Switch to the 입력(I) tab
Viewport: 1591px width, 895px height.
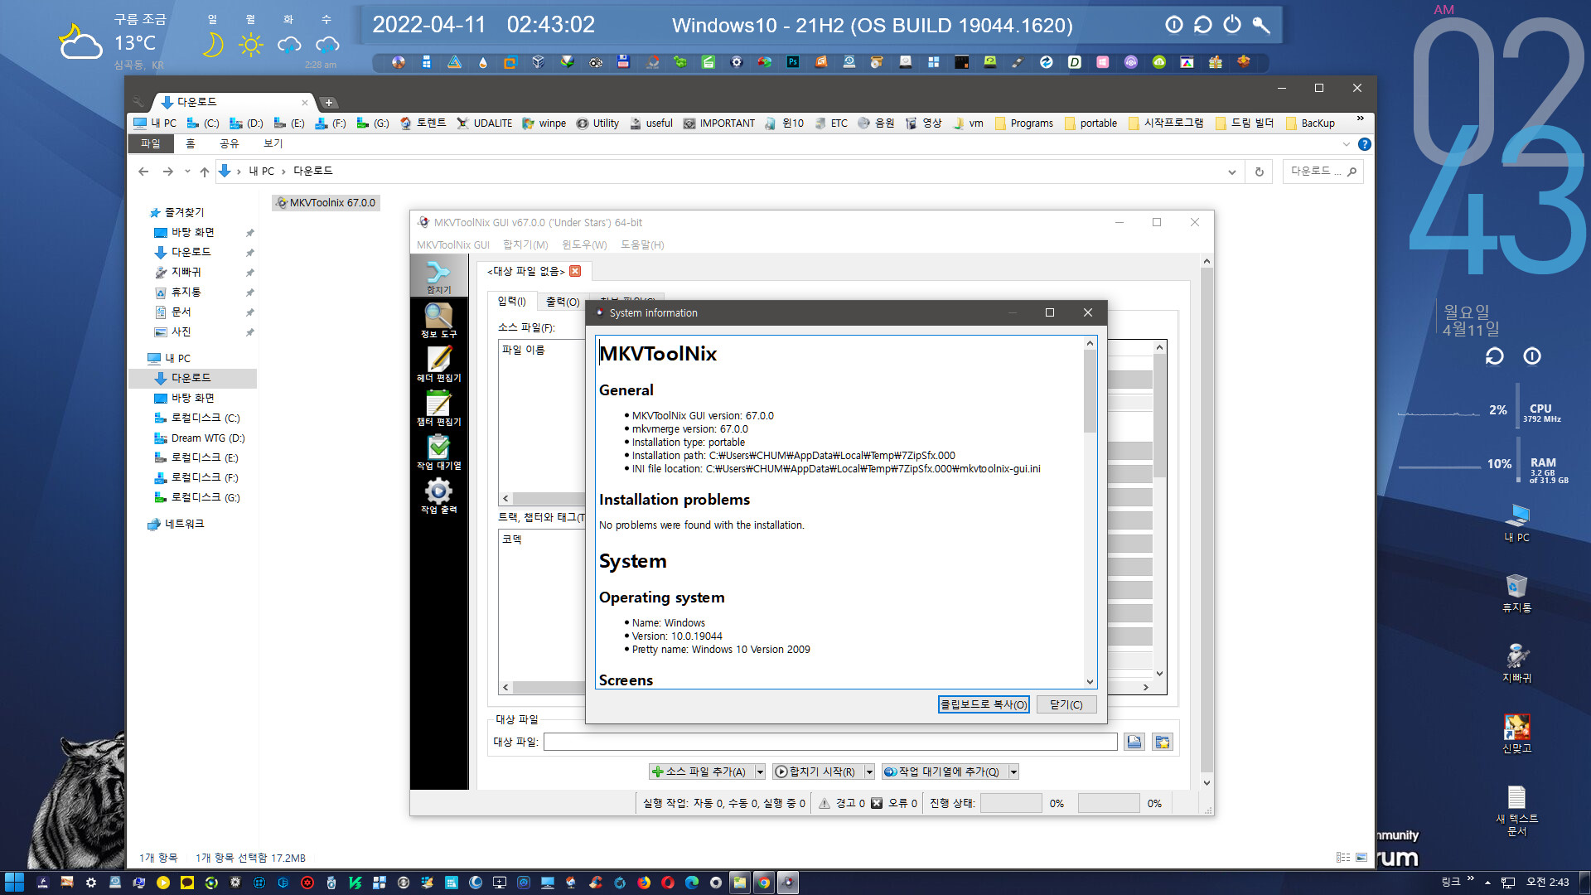511,301
